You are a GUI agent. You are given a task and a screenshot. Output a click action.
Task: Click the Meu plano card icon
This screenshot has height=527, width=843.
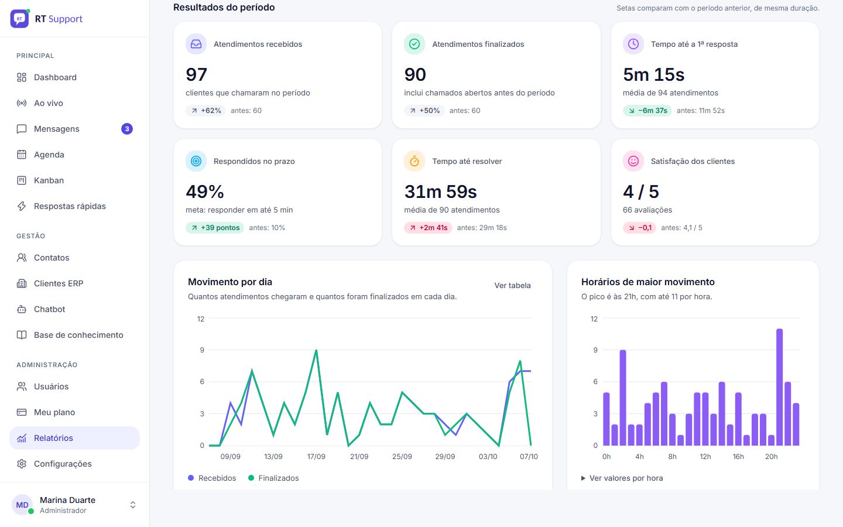pyautogui.click(x=22, y=412)
